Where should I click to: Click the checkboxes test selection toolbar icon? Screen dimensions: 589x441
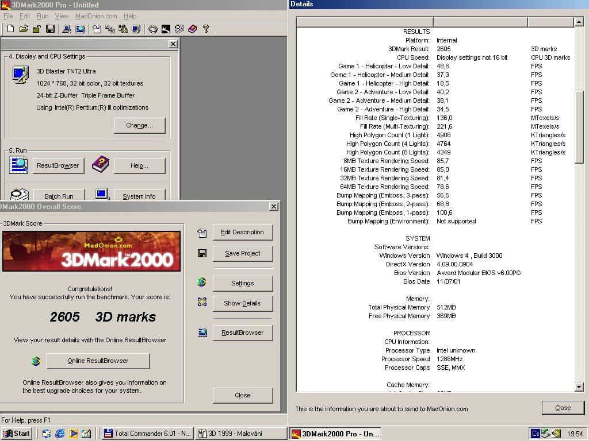tap(110, 29)
